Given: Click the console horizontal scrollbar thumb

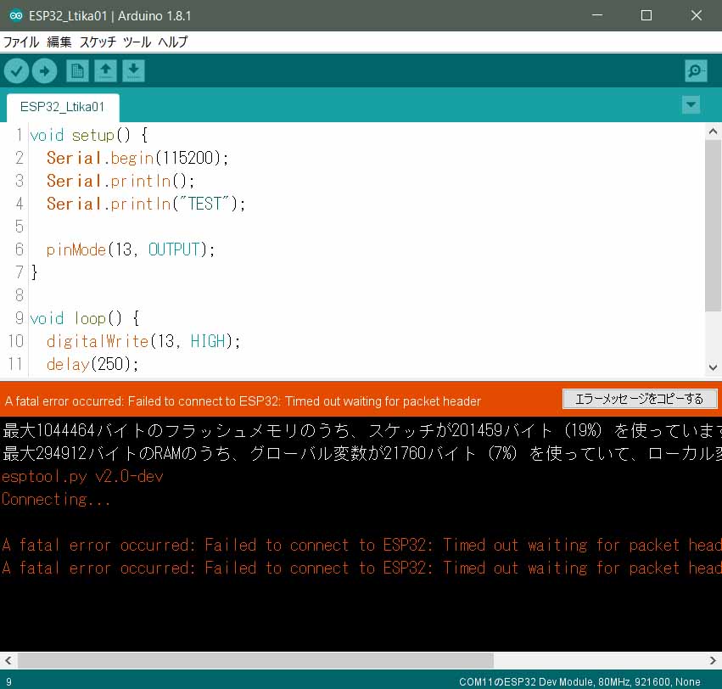Looking at the screenshot, I should tap(255, 660).
